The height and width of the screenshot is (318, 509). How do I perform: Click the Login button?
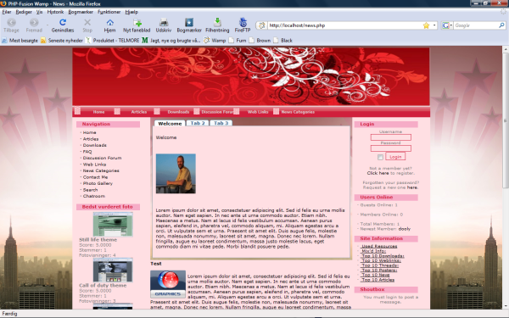pyautogui.click(x=395, y=157)
